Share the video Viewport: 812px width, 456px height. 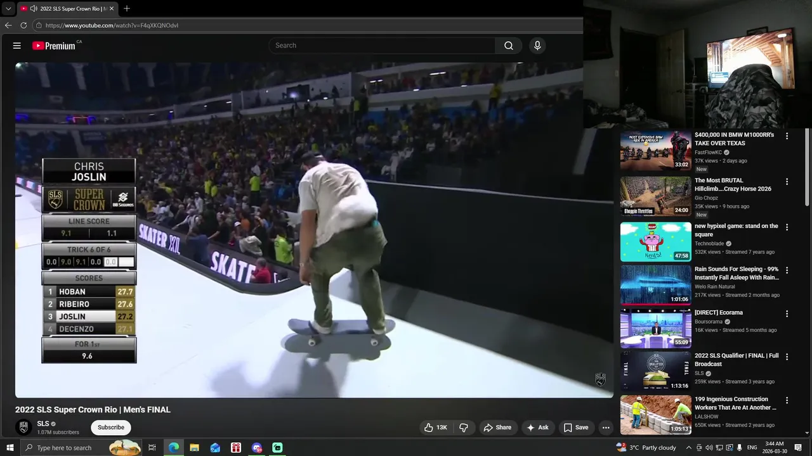coord(497,427)
